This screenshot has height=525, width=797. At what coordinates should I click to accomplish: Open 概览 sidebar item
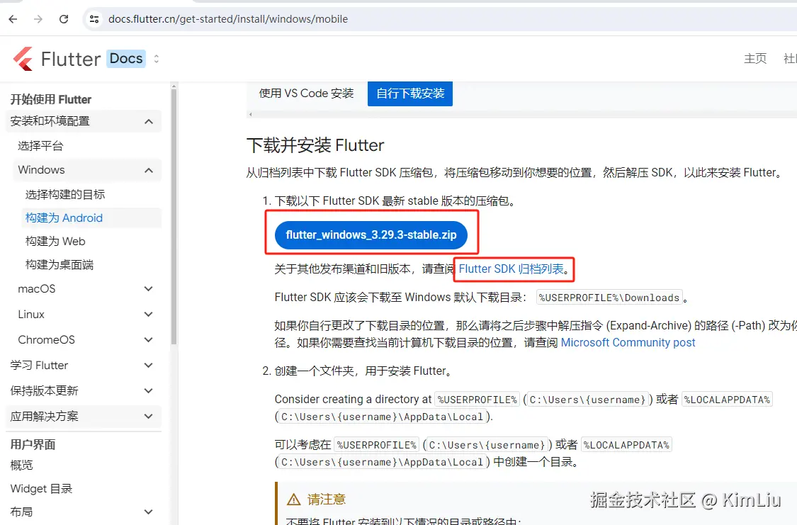click(21, 465)
